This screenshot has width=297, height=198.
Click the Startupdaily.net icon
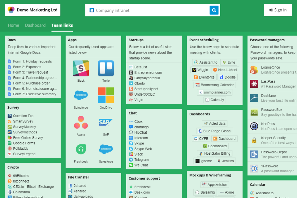tap(131, 89)
